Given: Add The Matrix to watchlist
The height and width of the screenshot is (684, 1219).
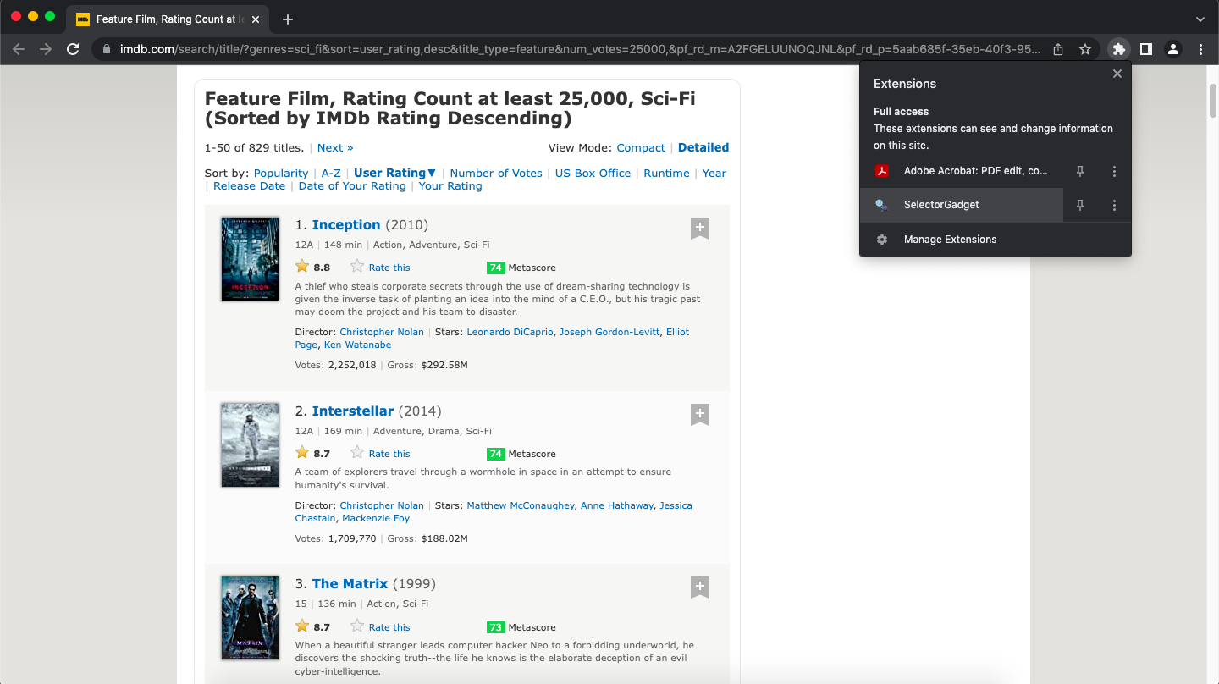Looking at the screenshot, I should [x=699, y=587].
